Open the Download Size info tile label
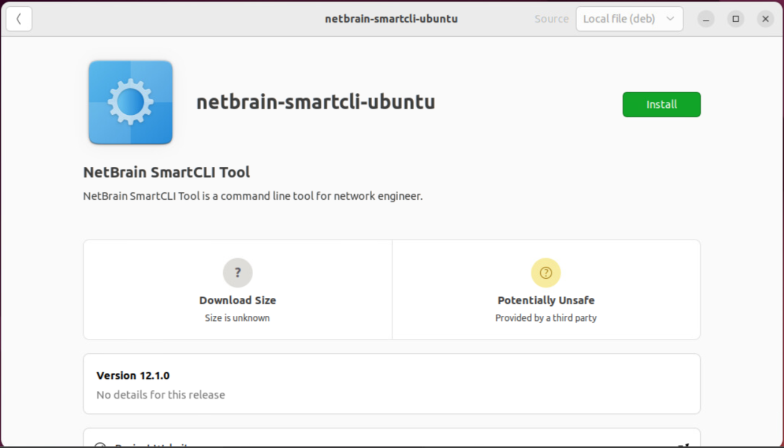The width and height of the screenshot is (784, 448). [238, 300]
